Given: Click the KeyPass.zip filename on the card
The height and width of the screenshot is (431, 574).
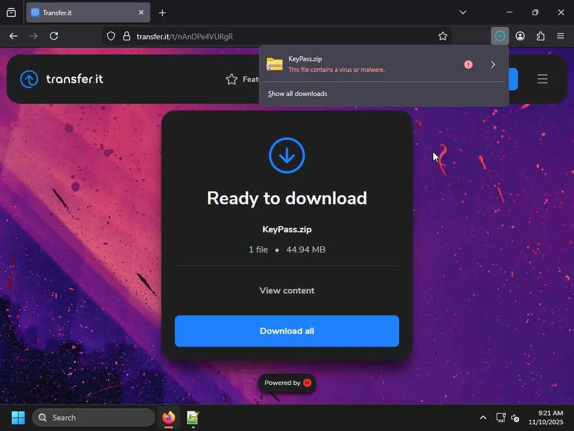Looking at the screenshot, I should 287,230.
